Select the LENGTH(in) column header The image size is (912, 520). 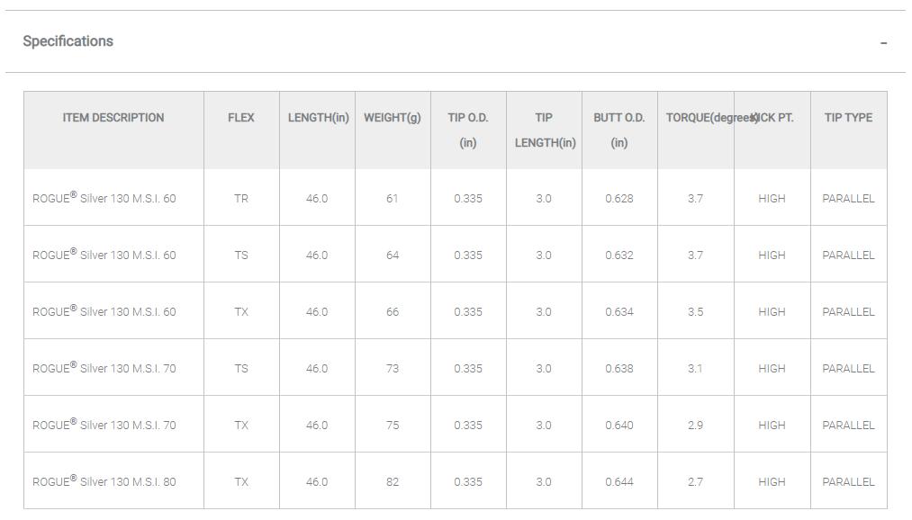318,118
